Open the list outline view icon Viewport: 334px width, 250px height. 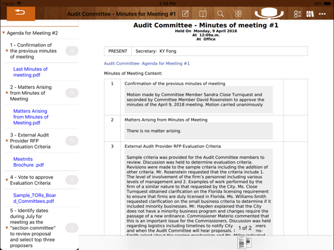(x=297, y=14)
